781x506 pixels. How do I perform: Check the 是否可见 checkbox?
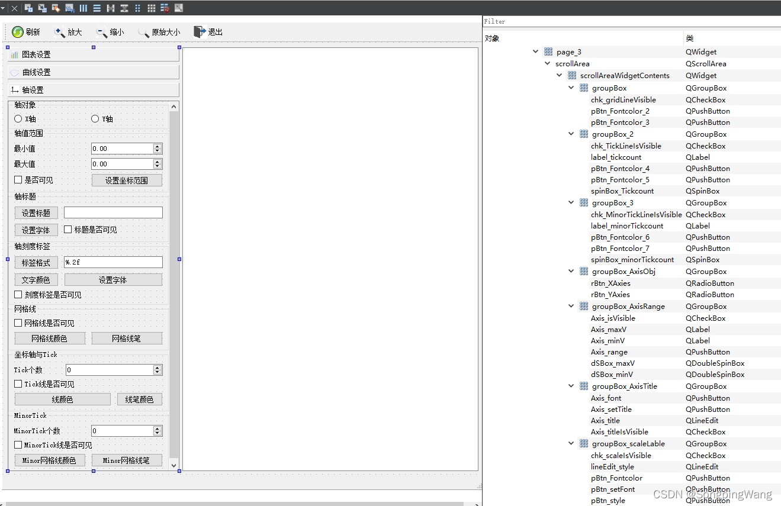[18, 180]
